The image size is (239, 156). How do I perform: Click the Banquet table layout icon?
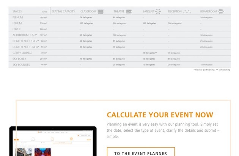158,11
